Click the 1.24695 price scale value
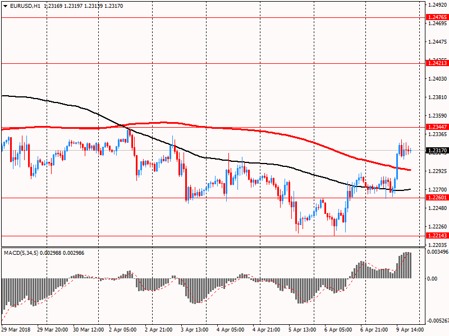Viewport: 449px width, 336px height. tap(437, 23)
